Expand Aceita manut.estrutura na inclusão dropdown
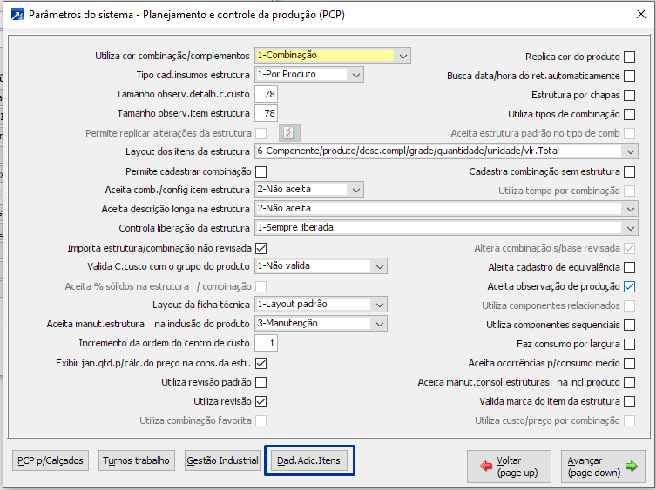Viewport: 656px width, 490px height. pyautogui.click(x=321, y=324)
